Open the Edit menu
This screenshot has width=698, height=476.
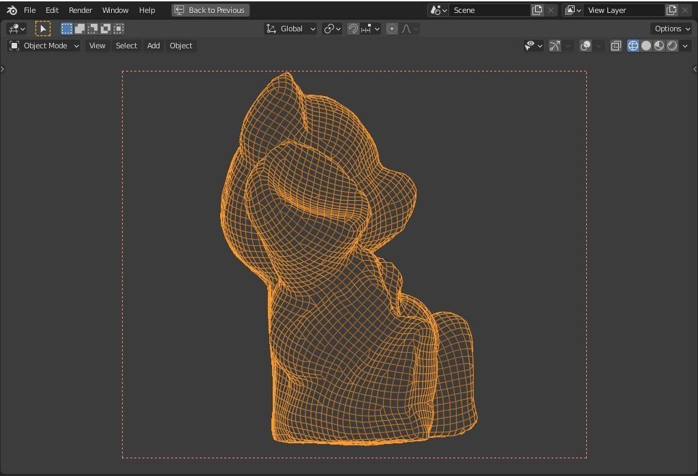[x=52, y=10]
